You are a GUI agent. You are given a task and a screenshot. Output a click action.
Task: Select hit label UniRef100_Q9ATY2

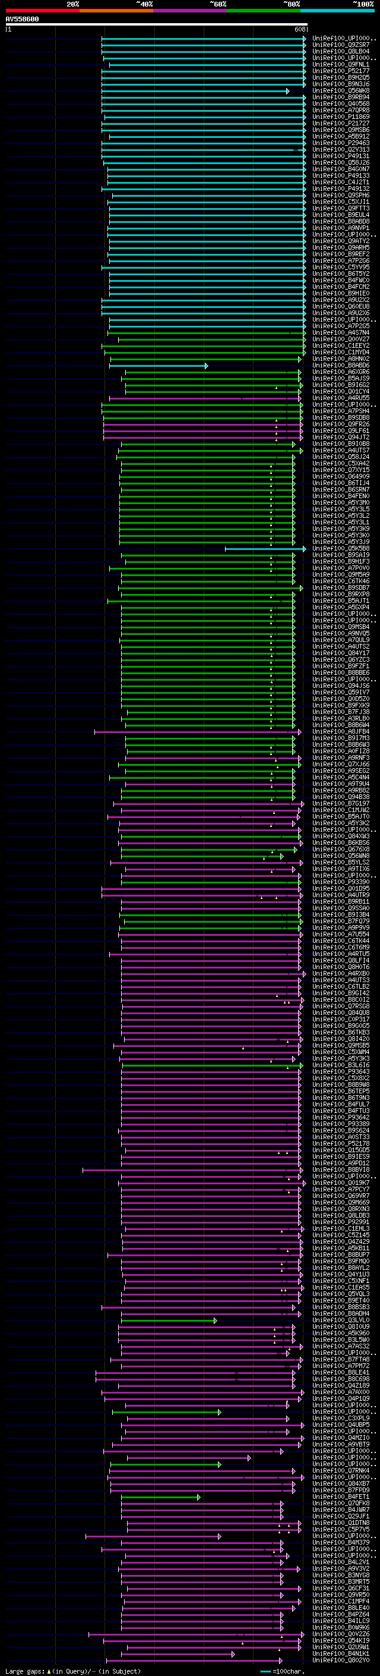pos(341,241)
